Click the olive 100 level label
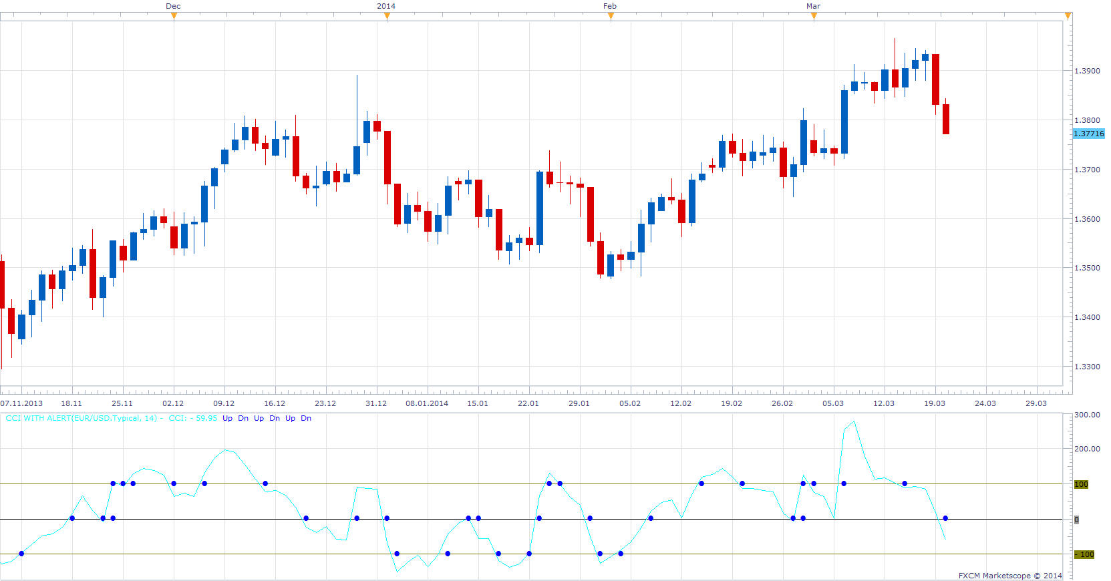 pyautogui.click(x=1081, y=484)
